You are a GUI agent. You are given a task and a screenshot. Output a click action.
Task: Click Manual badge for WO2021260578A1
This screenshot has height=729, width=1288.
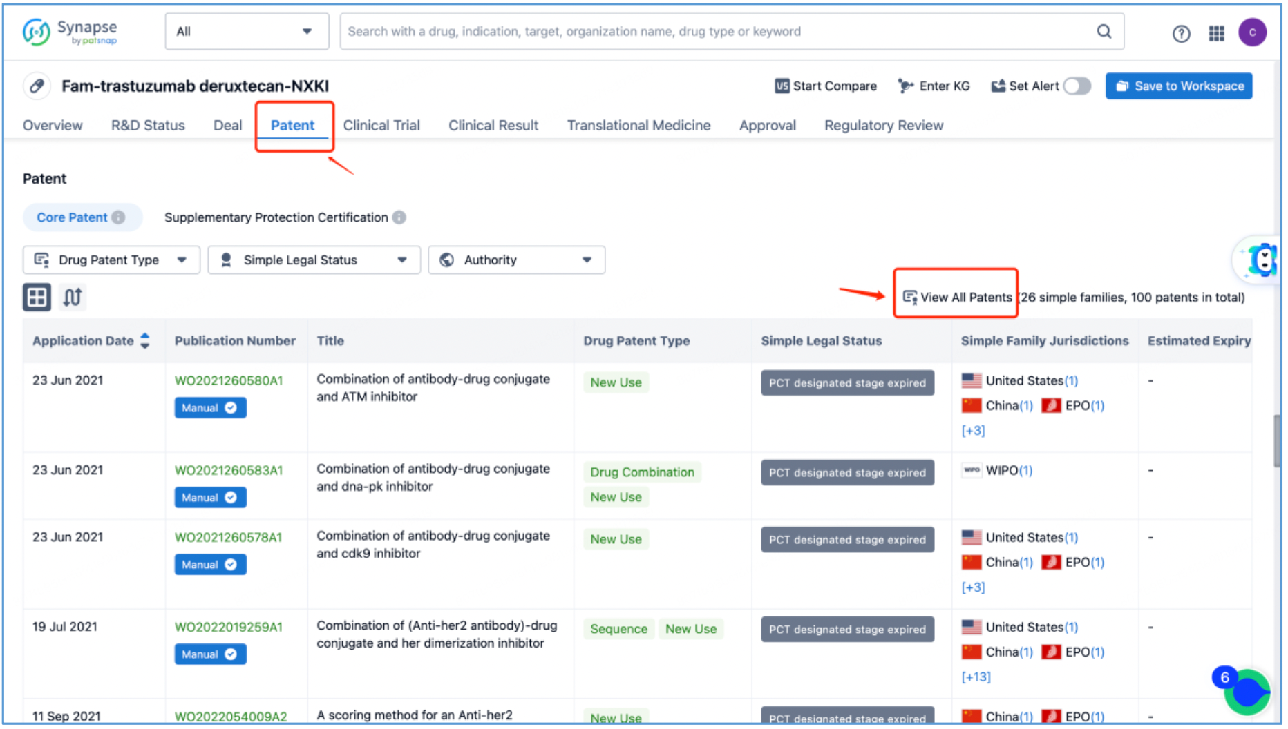pyautogui.click(x=210, y=565)
